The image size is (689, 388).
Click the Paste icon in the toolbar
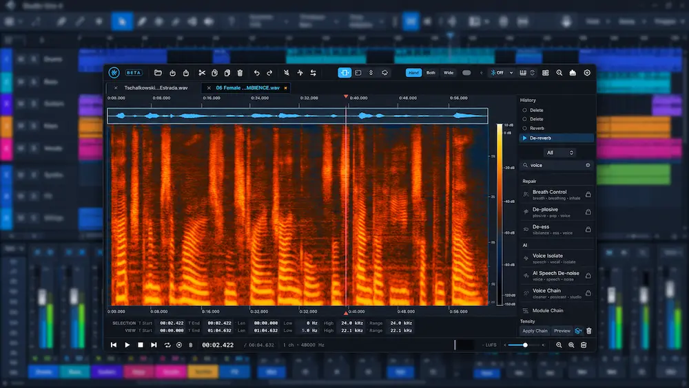tap(227, 73)
